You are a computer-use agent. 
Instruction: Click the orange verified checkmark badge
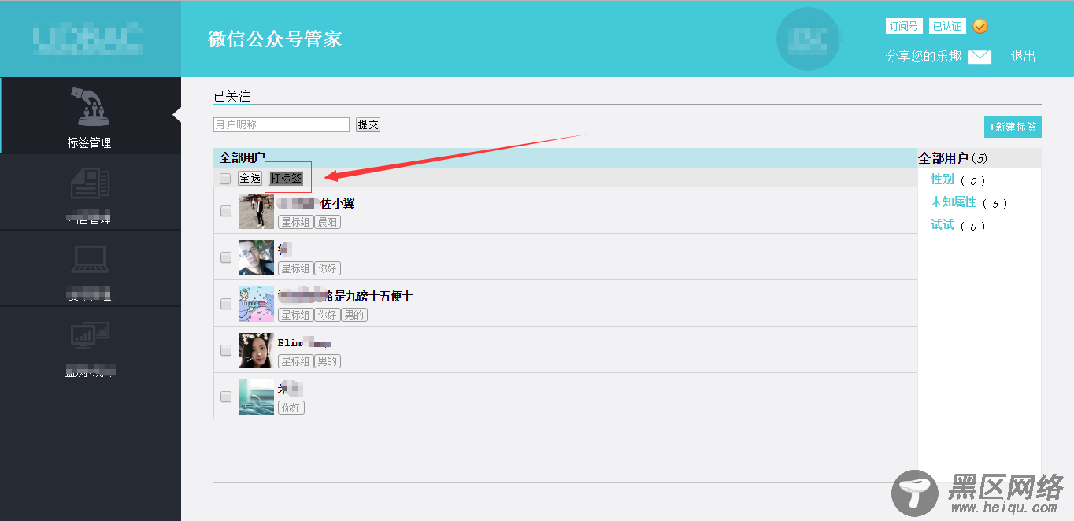pyautogui.click(x=980, y=26)
